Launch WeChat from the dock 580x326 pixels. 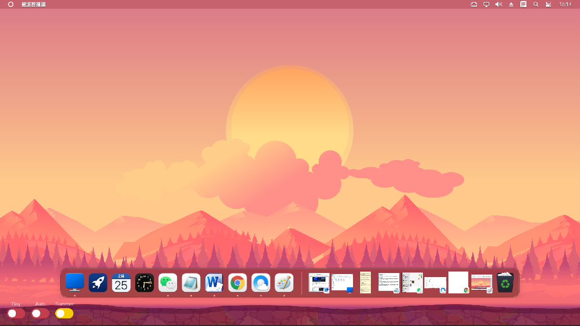coord(168,282)
